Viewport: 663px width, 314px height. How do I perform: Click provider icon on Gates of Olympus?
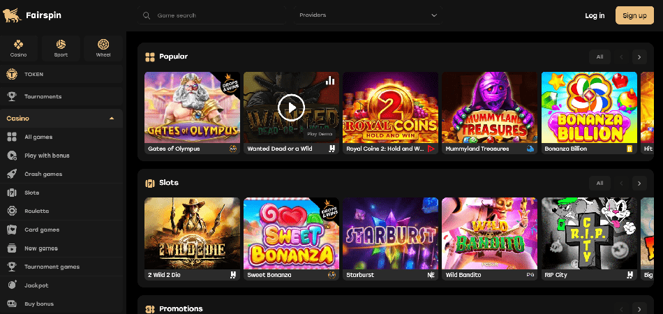(233, 149)
